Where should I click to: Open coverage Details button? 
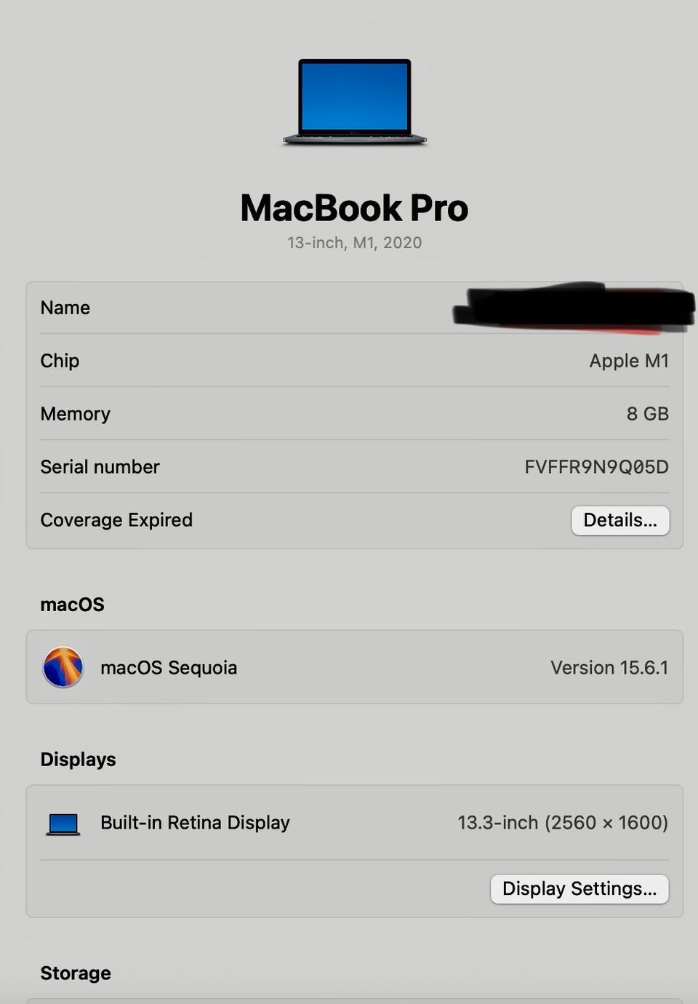(x=620, y=520)
